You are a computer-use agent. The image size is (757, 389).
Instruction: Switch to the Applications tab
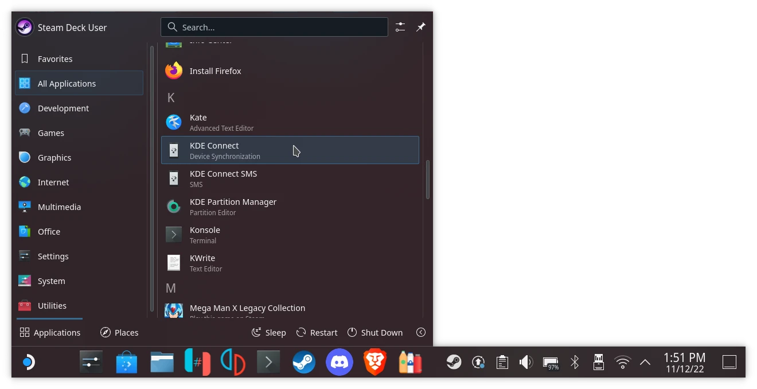pyautogui.click(x=50, y=332)
